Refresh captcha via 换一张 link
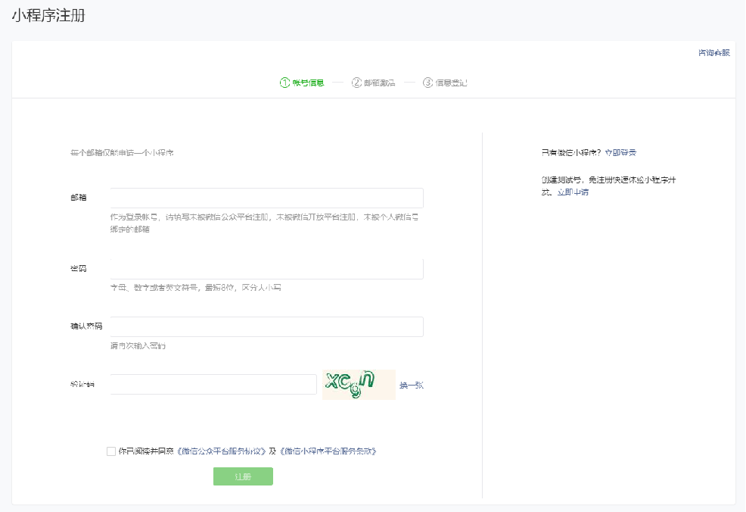746x512 pixels. pos(411,386)
